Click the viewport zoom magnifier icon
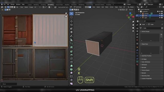 coord(133,22)
